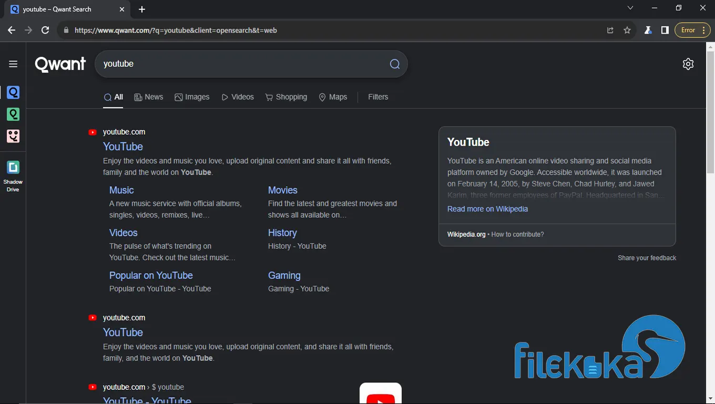
Task: Click the Error profile button
Action: click(692, 31)
